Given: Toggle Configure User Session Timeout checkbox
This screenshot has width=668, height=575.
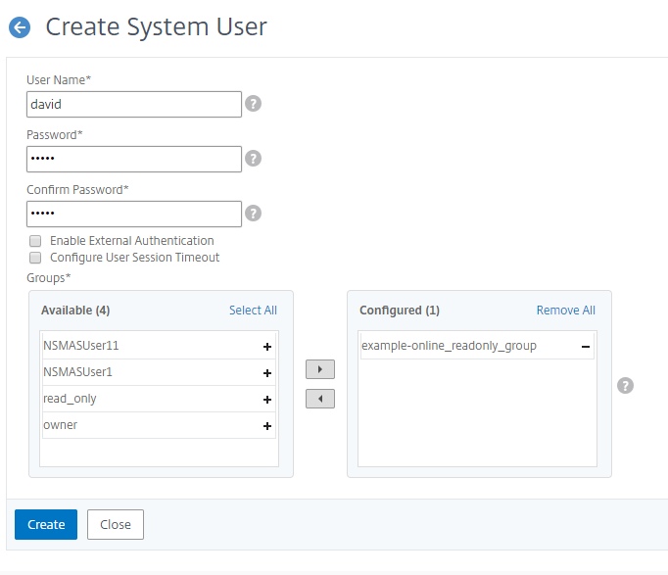Looking at the screenshot, I should click(x=35, y=259).
